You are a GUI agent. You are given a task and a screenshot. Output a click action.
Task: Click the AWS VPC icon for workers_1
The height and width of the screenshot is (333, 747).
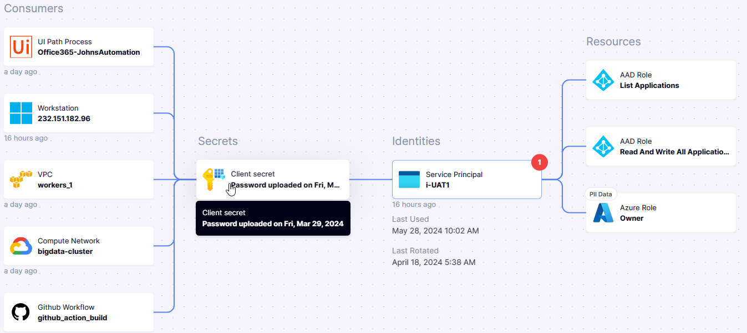pos(21,179)
